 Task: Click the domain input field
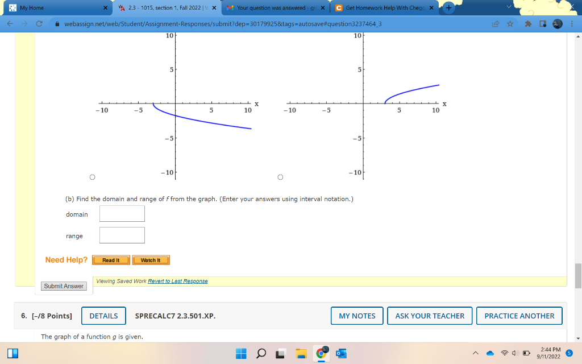click(122, 213)
